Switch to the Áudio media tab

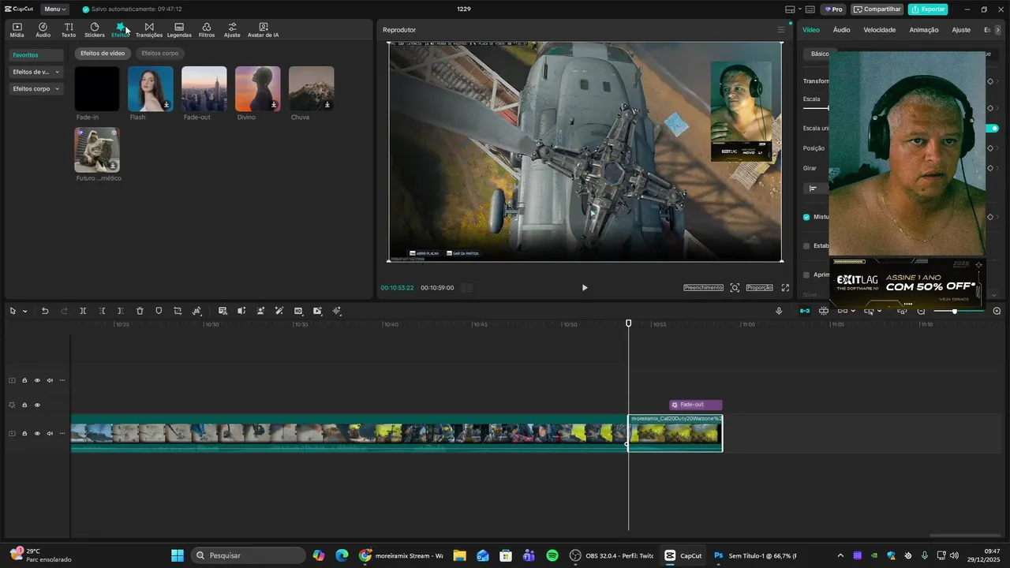point(43,30)
